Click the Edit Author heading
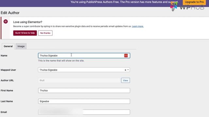209x117 pixels. point(10,13)
